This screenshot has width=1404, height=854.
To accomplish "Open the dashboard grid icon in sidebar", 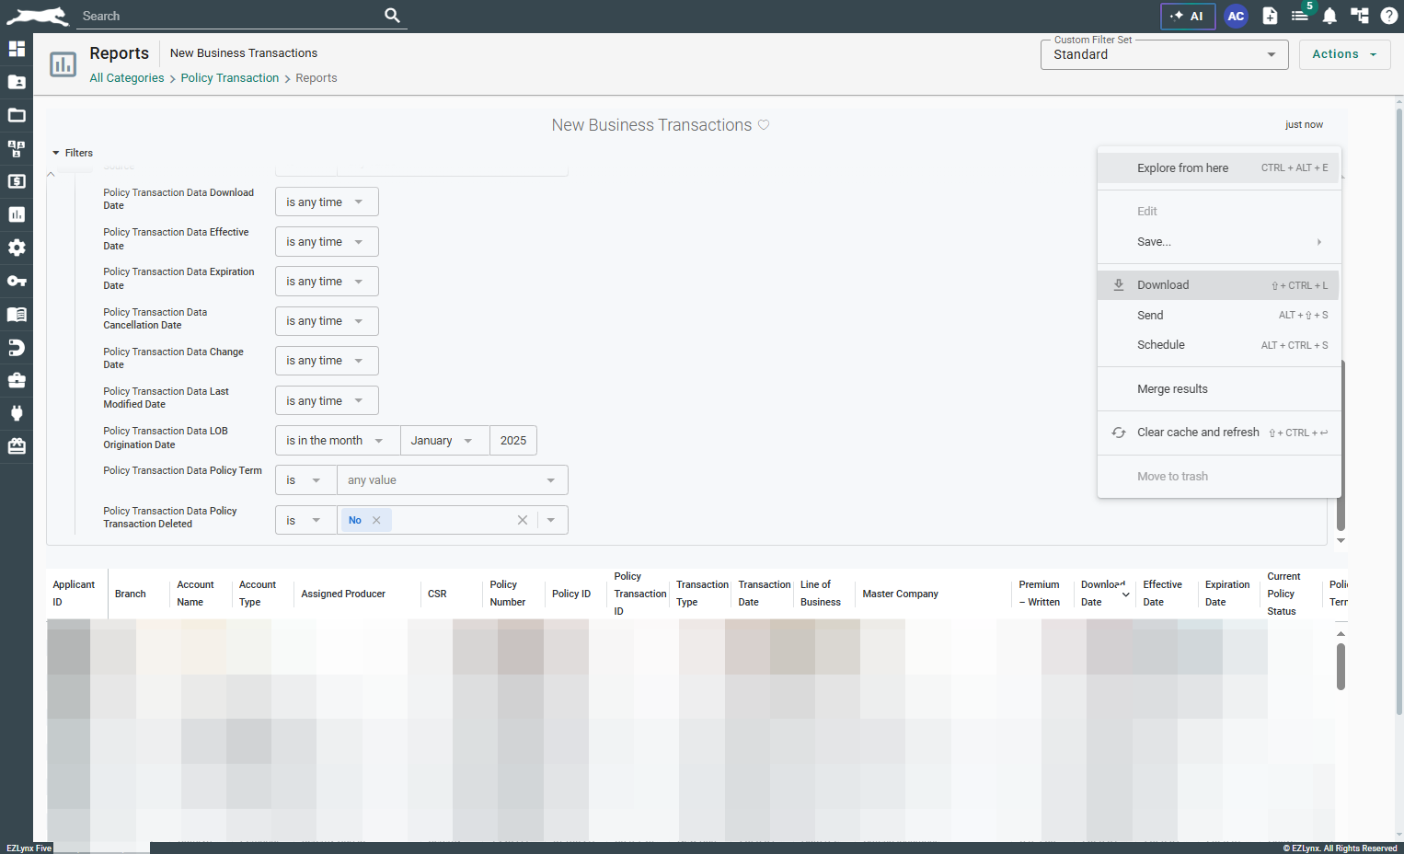I will tap(17, 49).
